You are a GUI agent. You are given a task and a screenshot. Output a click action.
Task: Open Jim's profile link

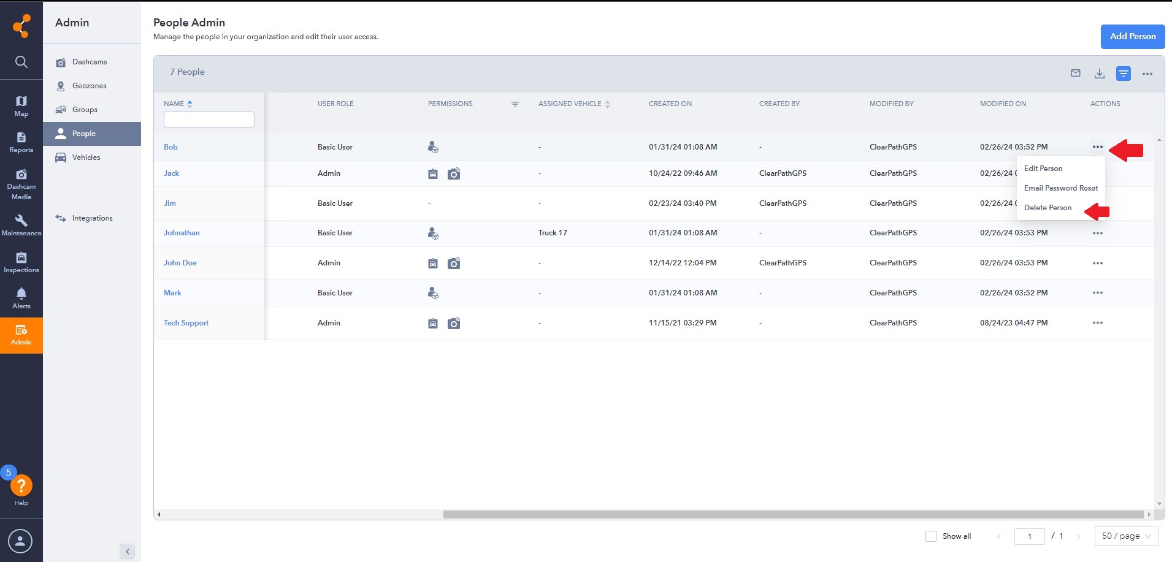(170, 203)
